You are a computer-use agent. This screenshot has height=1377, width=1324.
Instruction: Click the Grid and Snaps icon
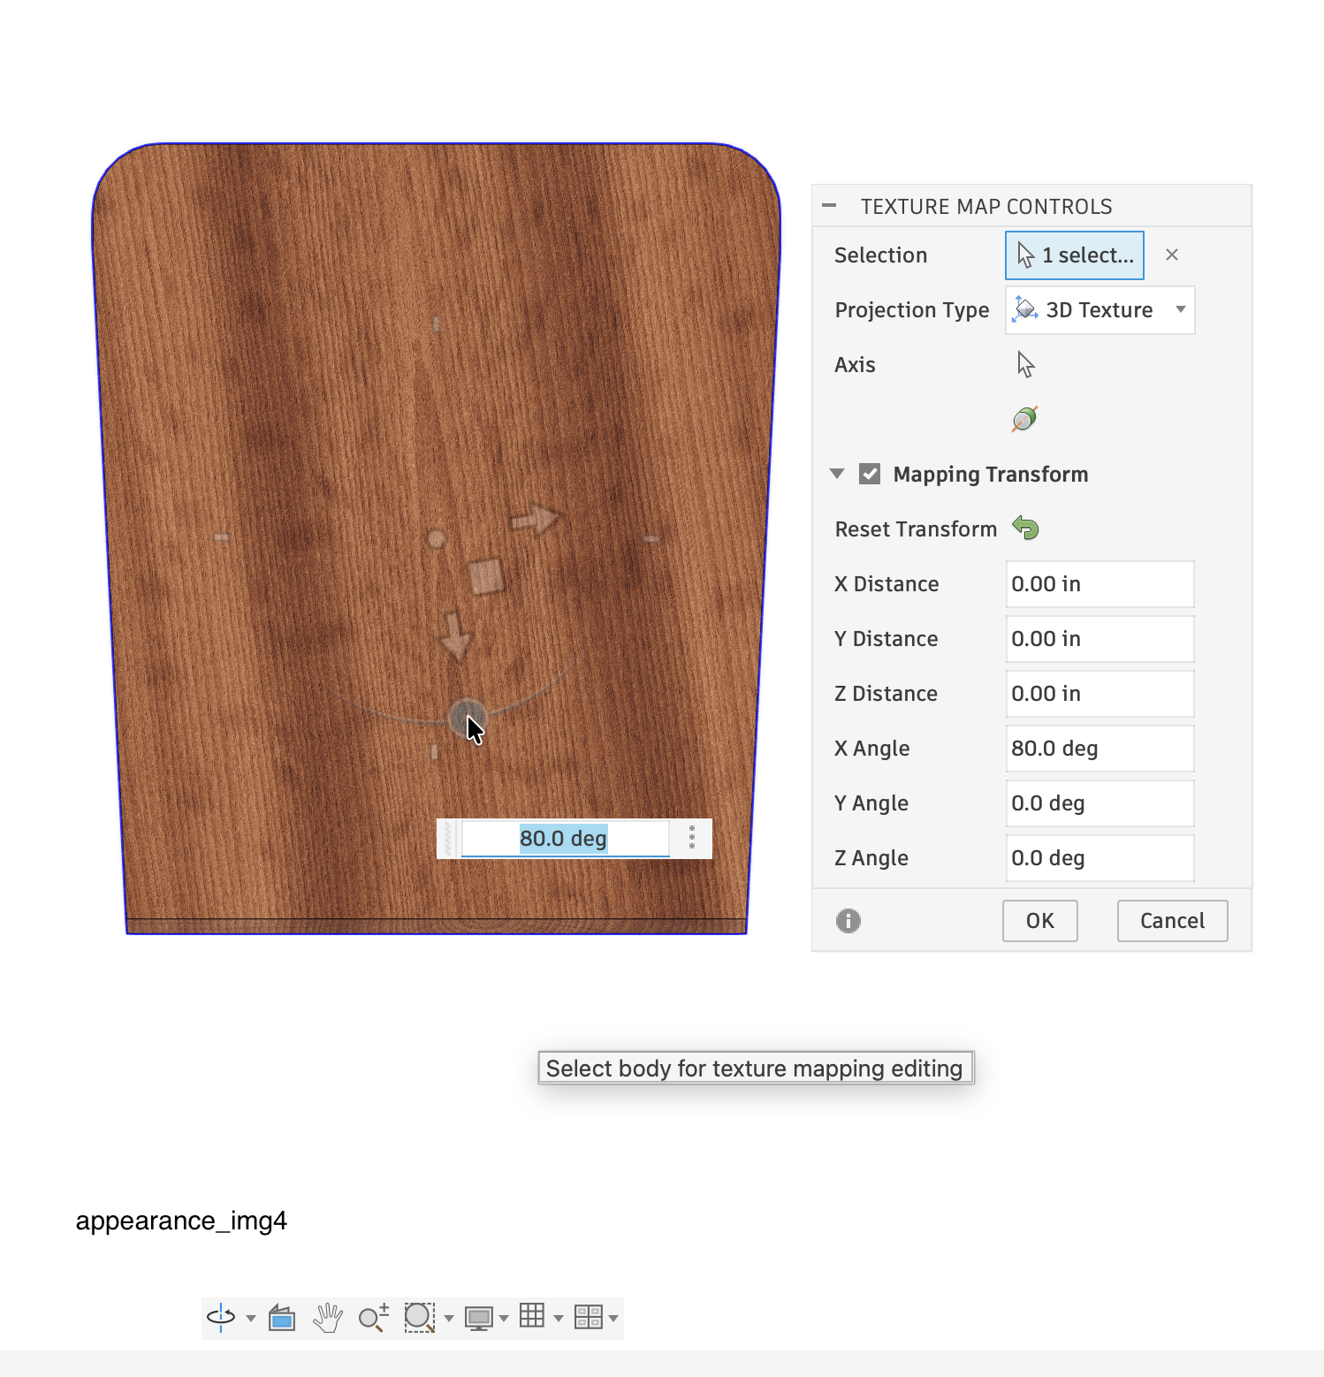coord(532,1316)
